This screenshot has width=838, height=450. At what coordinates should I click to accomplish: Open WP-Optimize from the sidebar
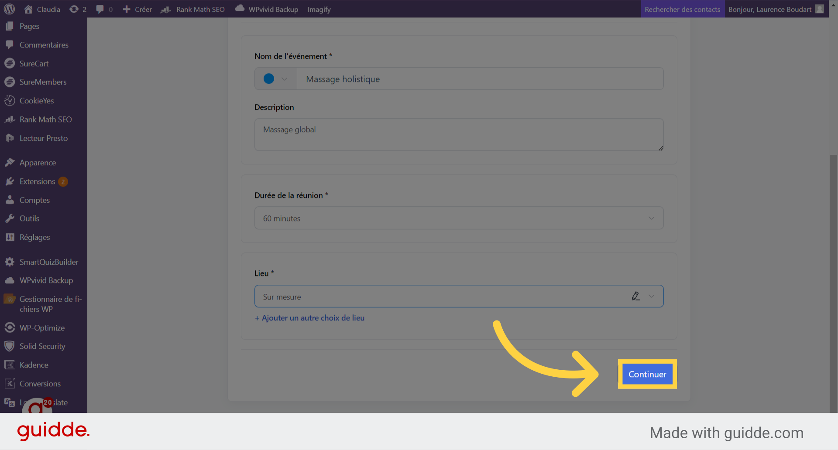pos(41,328)
